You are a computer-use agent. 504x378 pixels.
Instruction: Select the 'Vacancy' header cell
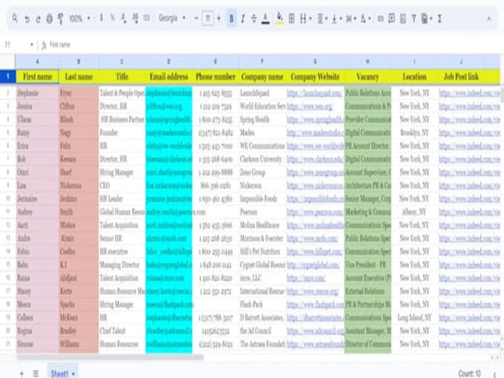(368, 76)
